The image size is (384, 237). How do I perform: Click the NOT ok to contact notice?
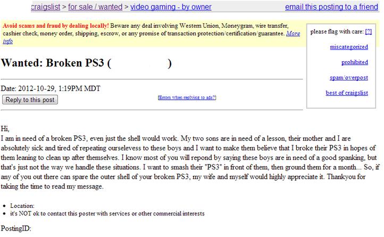coord(107,213)
